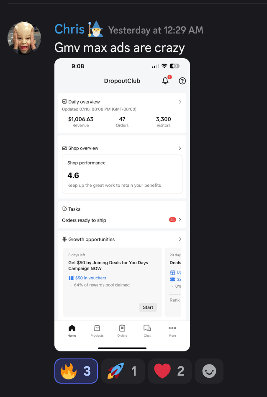Expand Growth opportunities chevron
This screenshot has height=397, width=267.
(x=180, y=239)
